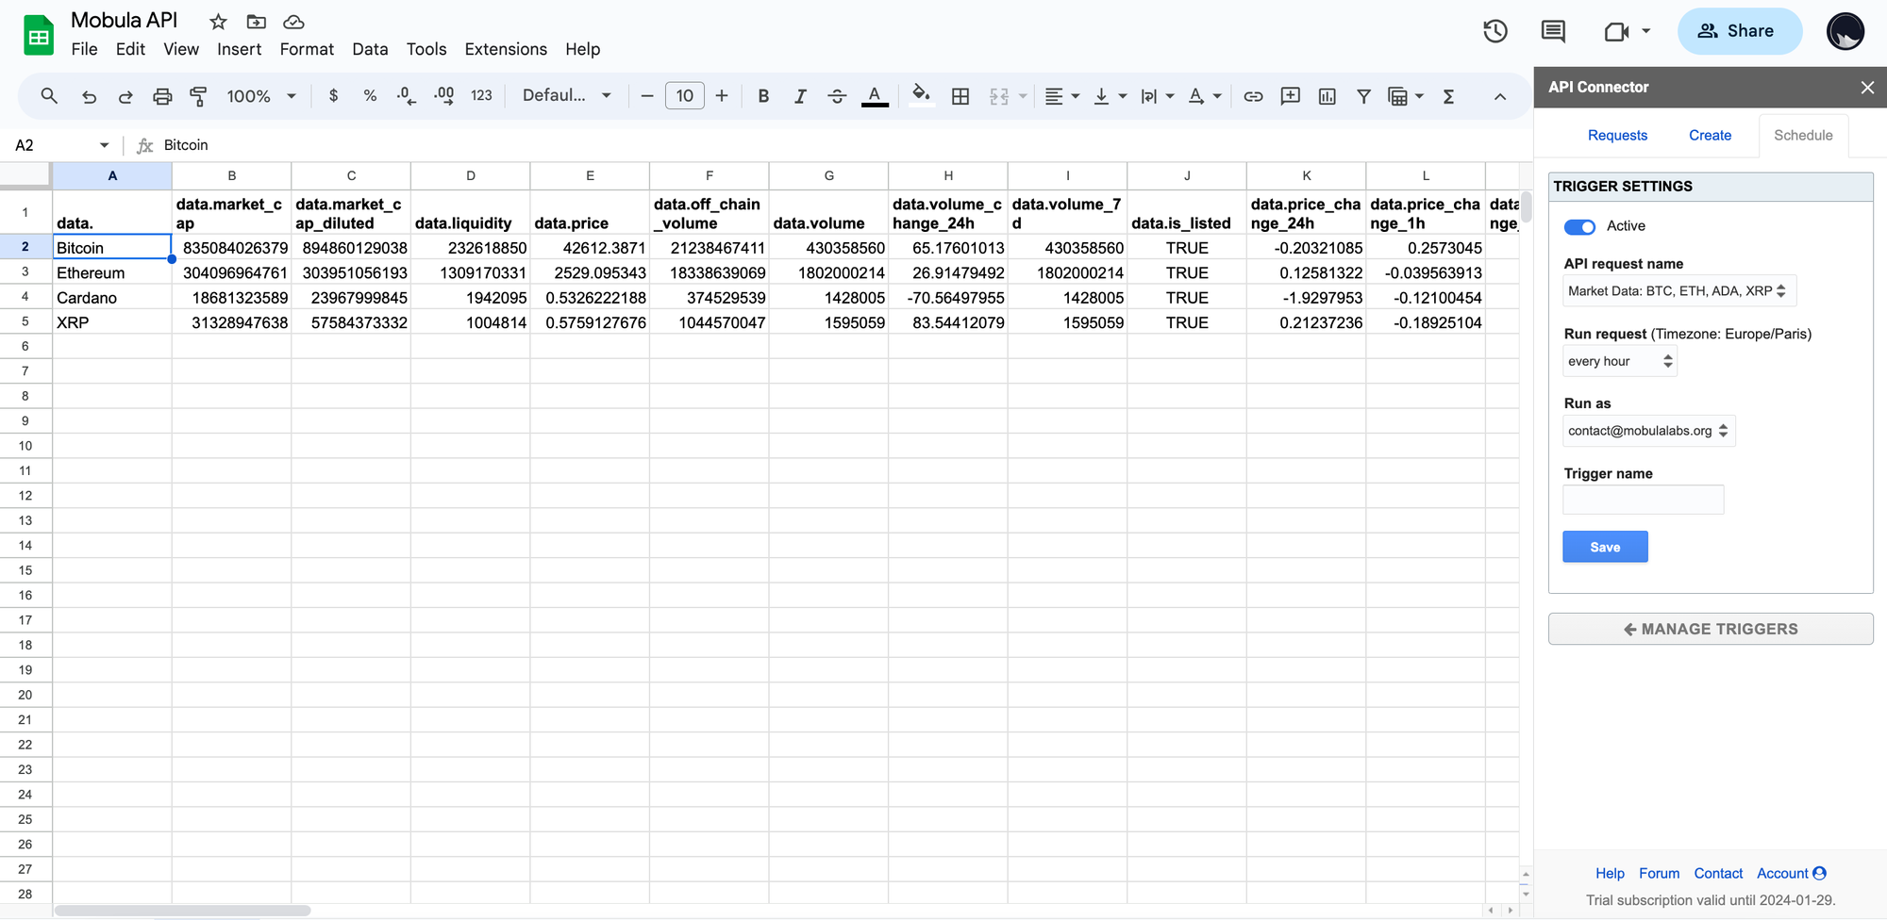The image size is (1887, 920).
Task: Apply currency format to selection
Action: pyautogui.click(x=332, y=95)
